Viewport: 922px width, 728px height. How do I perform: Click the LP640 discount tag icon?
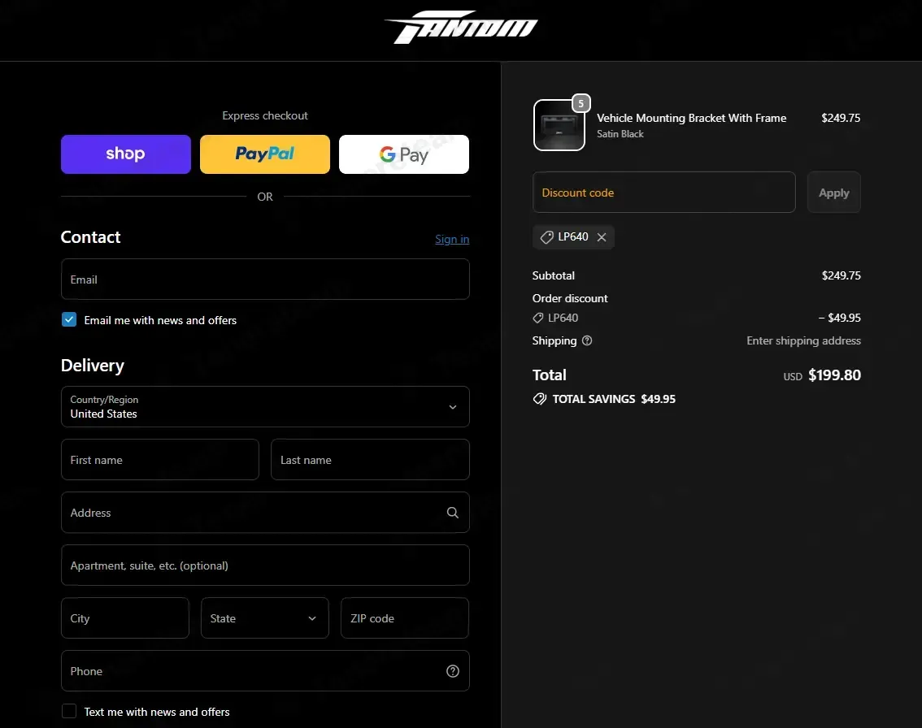547,236
